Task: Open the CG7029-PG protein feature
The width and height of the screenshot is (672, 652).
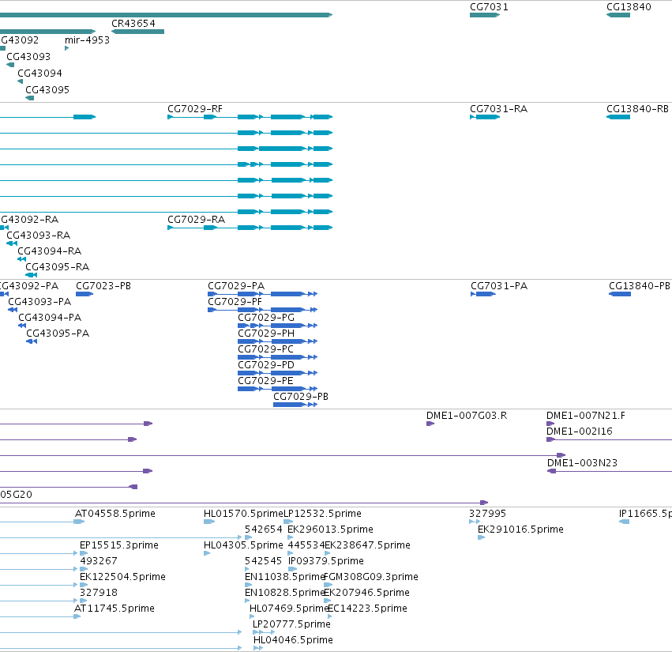Action: [x=277, y=326]
